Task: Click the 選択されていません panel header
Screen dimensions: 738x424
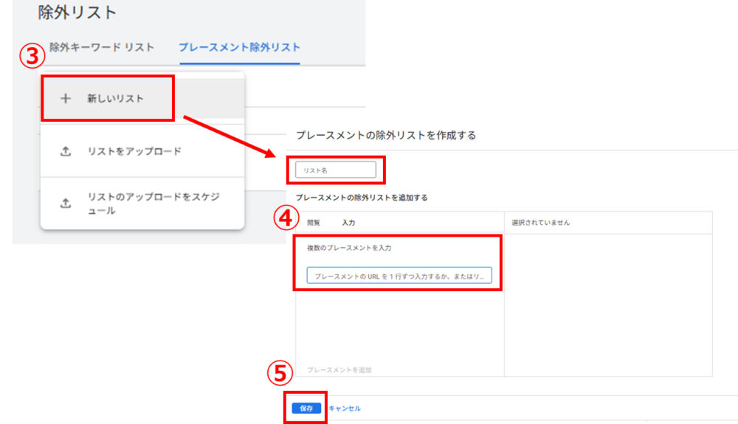Action: 541,222
